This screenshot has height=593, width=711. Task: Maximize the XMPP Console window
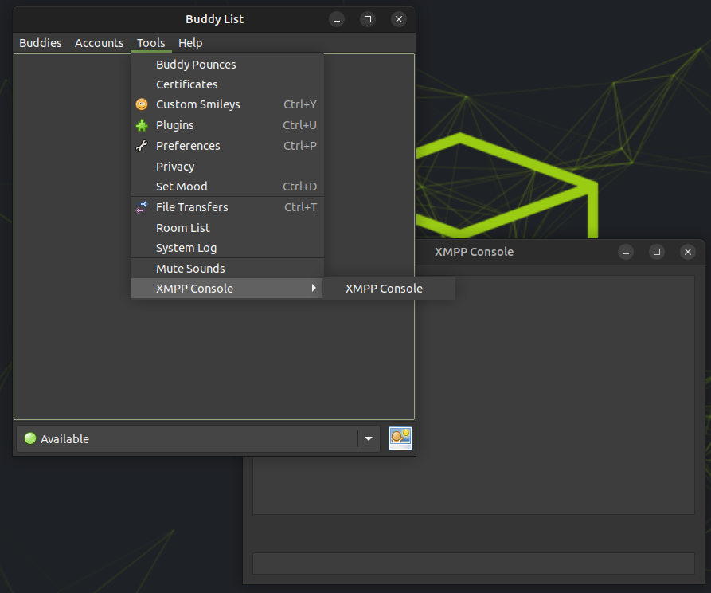click(657, 252)
